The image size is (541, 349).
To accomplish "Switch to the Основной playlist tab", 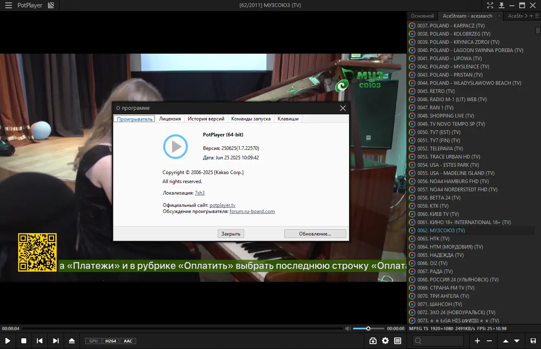I will (x=422, y=16).
